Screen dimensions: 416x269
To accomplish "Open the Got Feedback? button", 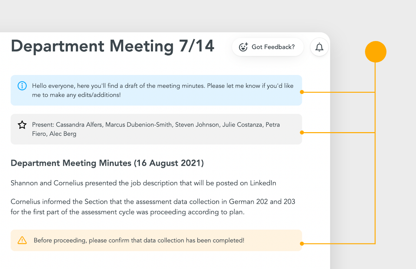I will click(268, 47).
